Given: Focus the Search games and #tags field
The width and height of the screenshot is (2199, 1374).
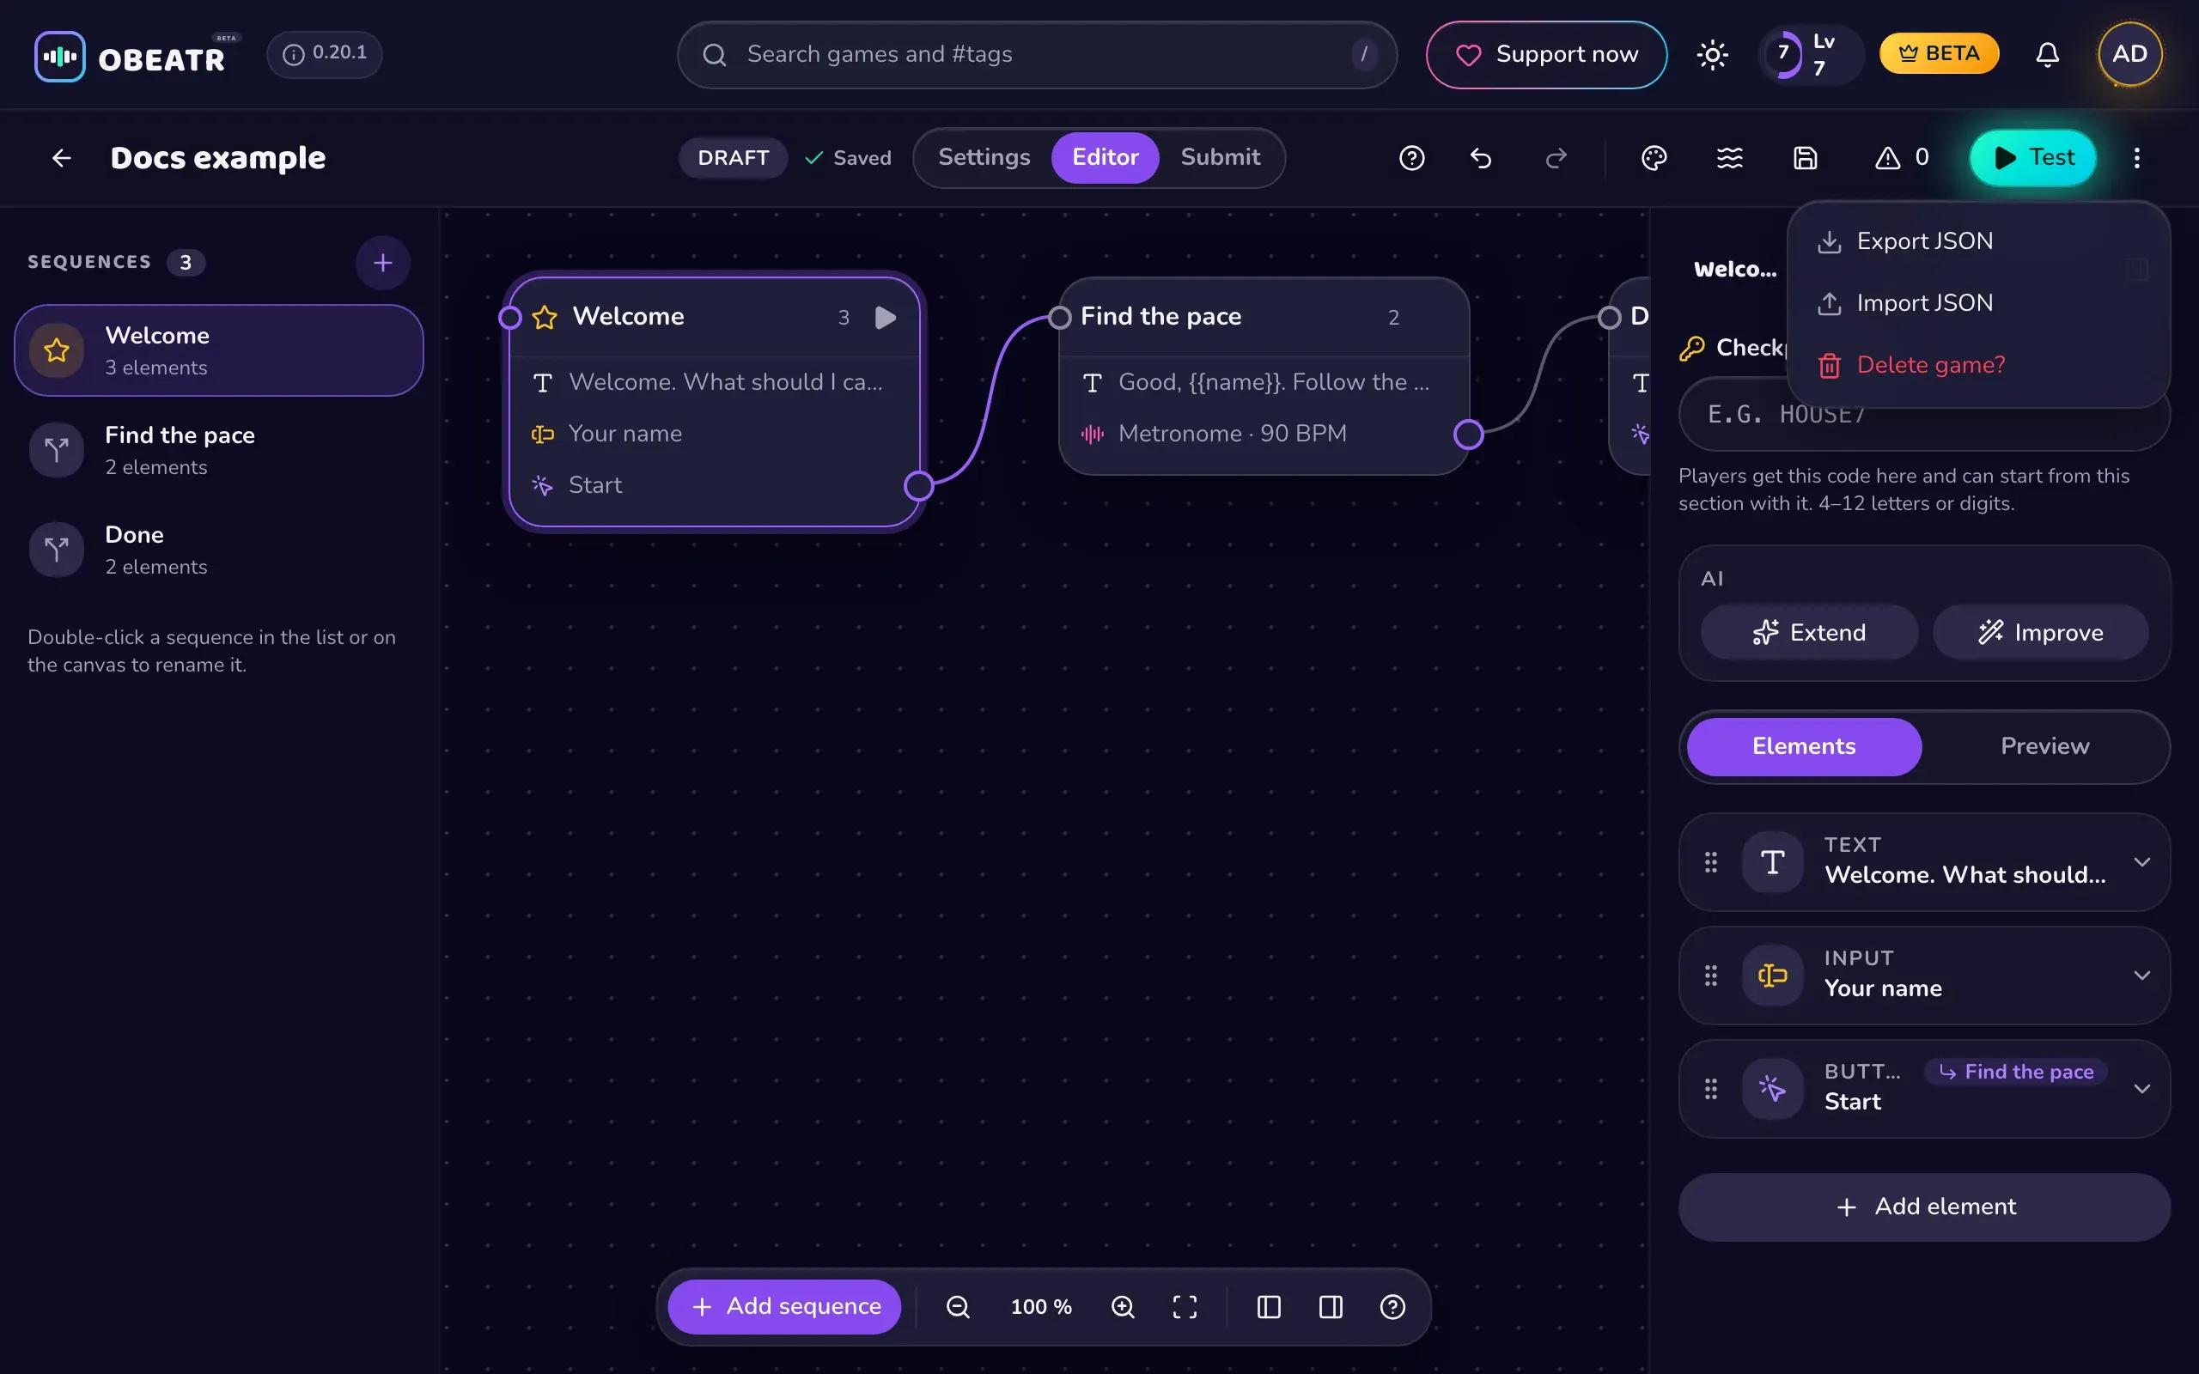Looking at the screenshot, I should (x=1037, y=54).
